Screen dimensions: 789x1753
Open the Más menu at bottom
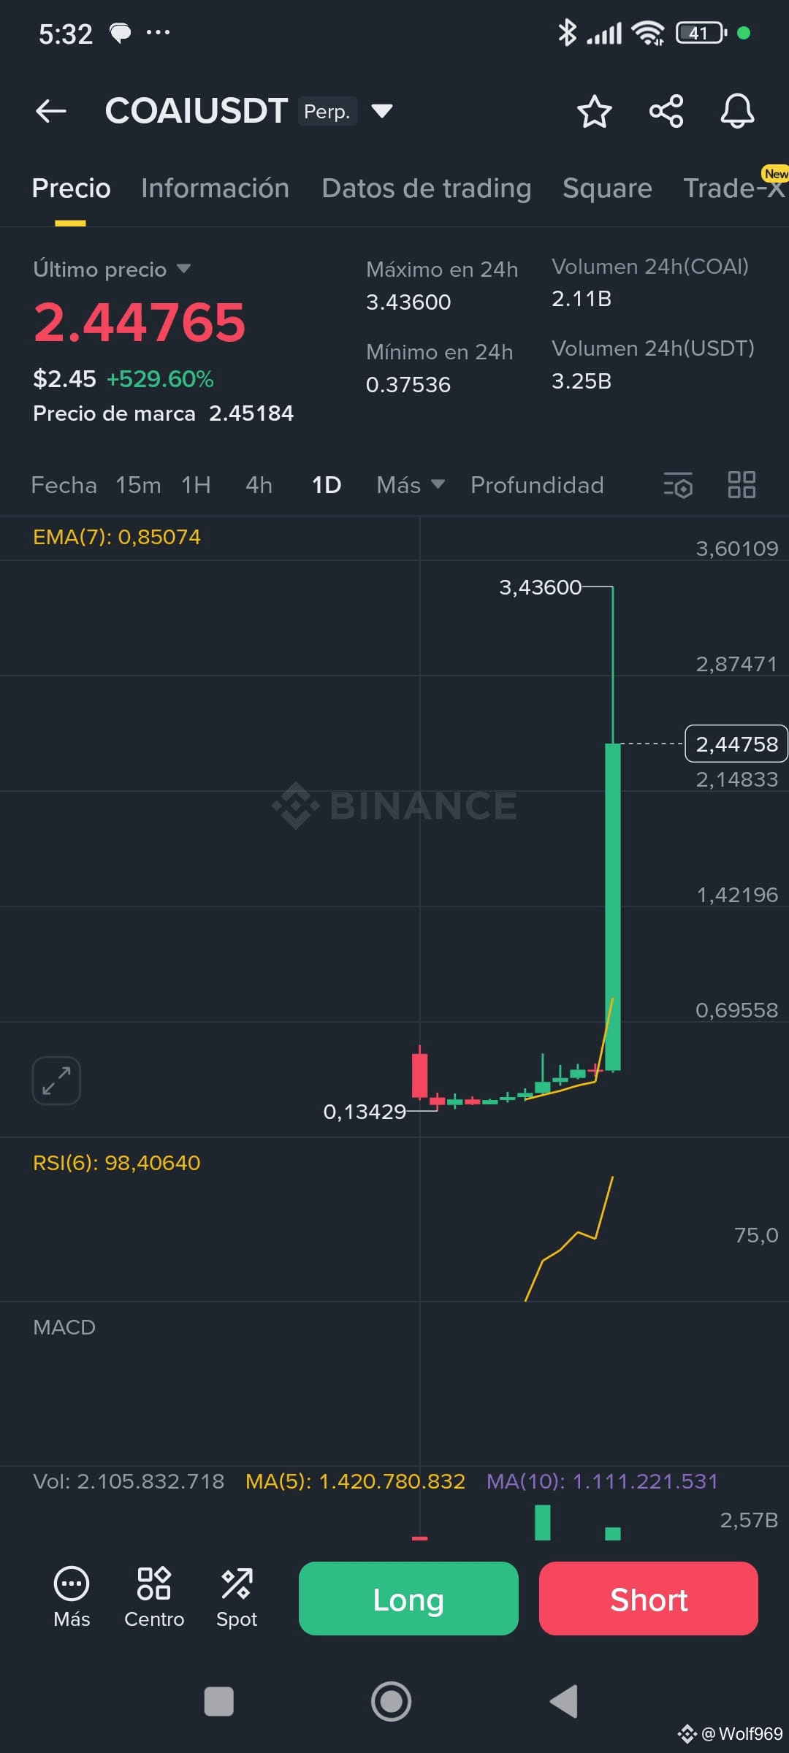(x=72, y=1597)
